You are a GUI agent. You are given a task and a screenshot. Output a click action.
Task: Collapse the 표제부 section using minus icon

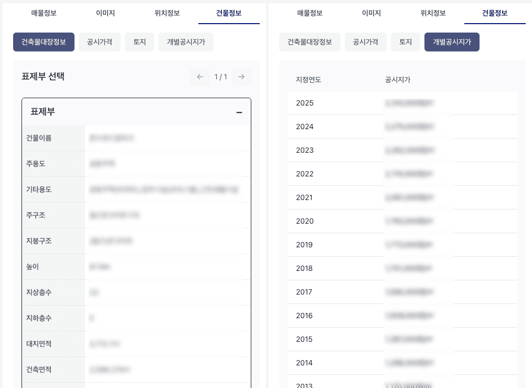point(239,112)
